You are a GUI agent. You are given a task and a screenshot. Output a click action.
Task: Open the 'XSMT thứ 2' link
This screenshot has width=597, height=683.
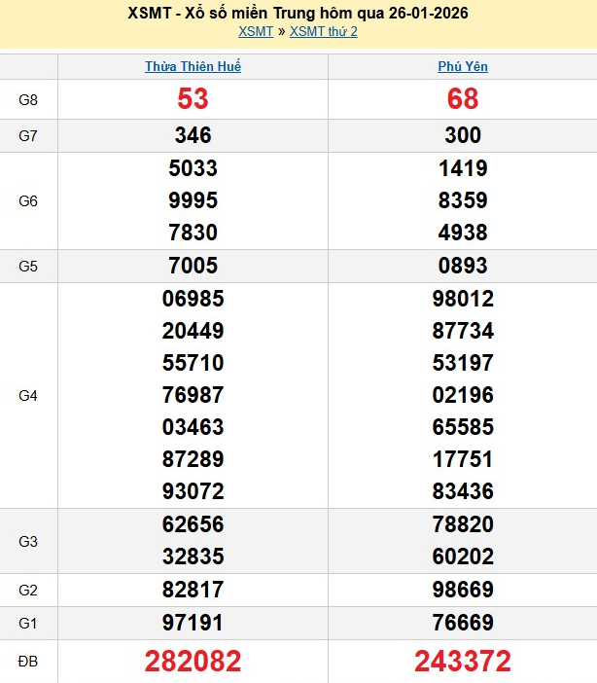[324, 31]
